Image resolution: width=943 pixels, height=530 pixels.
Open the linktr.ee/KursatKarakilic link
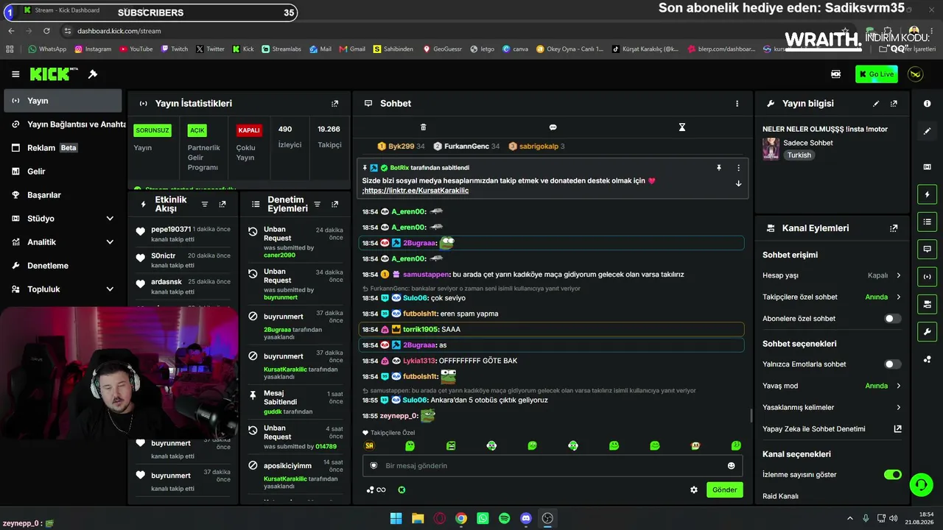pyautogui.click(x=416, y=191)
